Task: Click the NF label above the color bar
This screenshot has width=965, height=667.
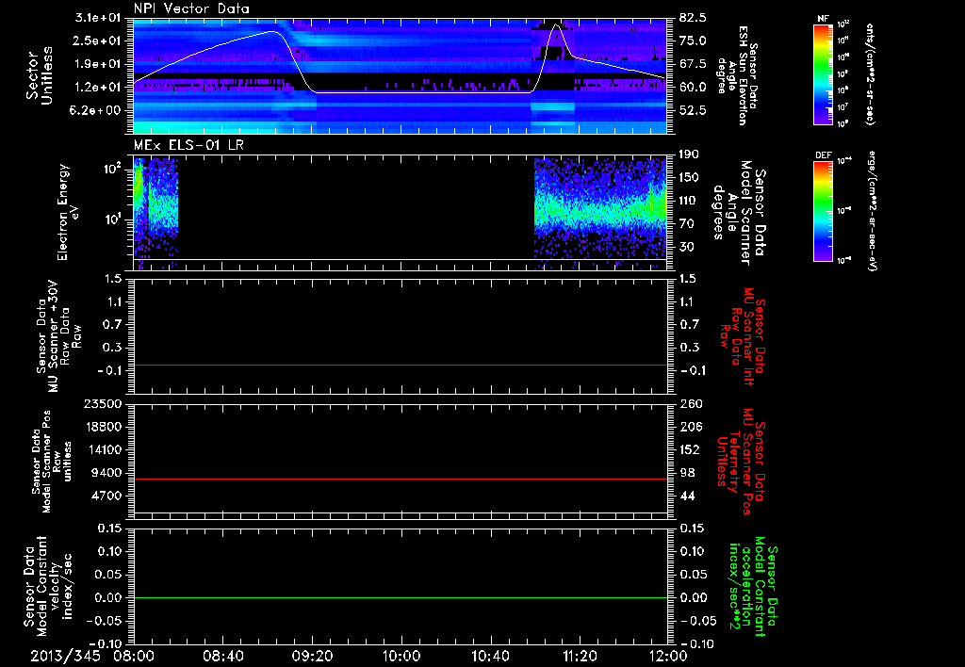Action: coord(823,19)
